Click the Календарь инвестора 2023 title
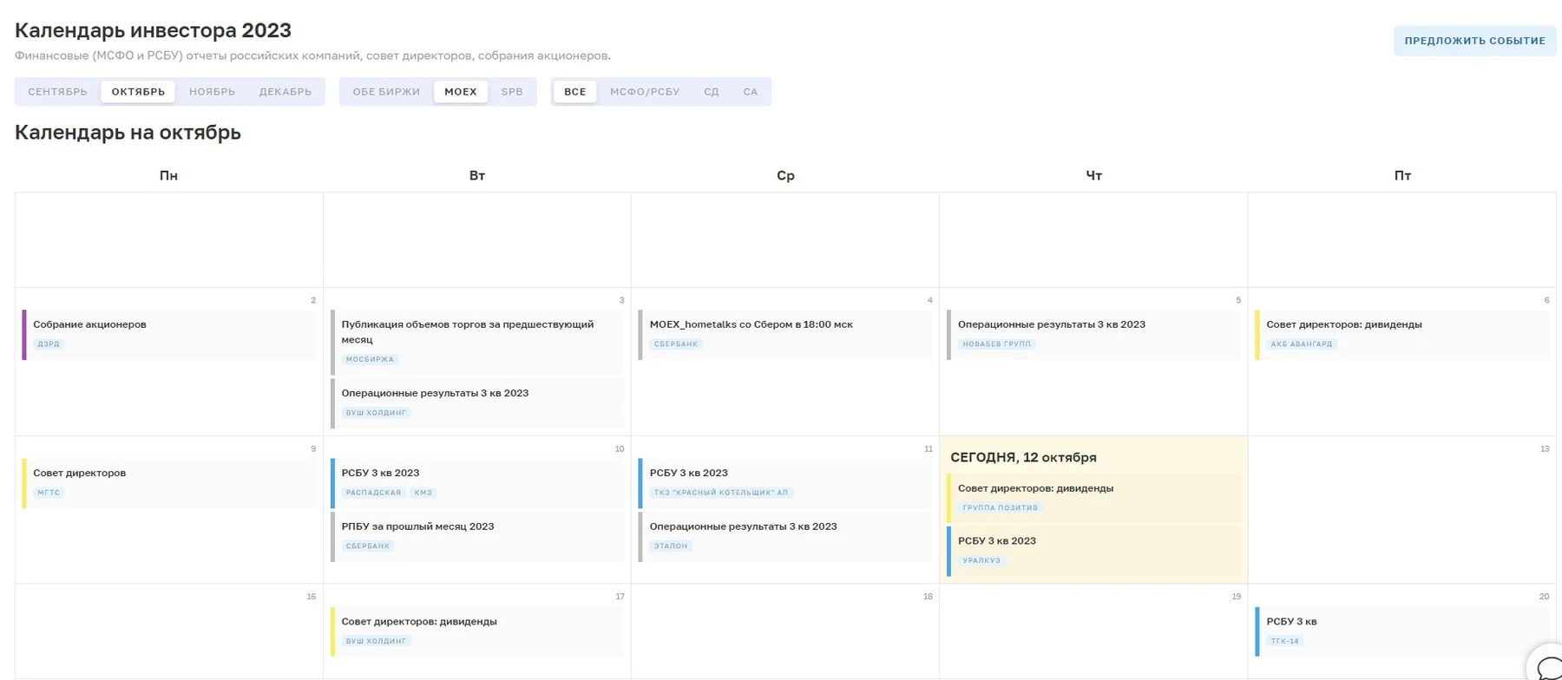The image size is (1562, 680). pyautogui.click(x=153, y=30)
